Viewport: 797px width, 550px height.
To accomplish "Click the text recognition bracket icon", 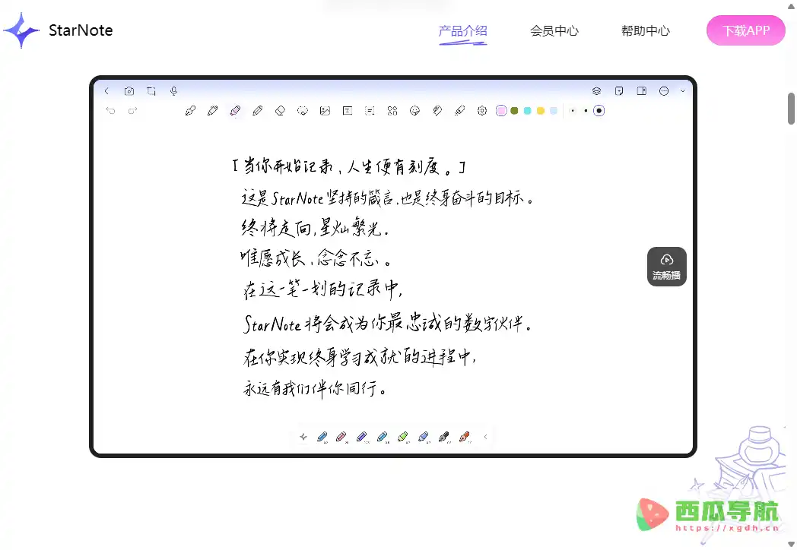I will click(x=370, y=111).
